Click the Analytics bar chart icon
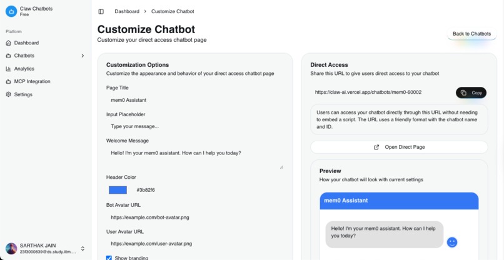This screenshot has height=260, width=504. (8, 69)
